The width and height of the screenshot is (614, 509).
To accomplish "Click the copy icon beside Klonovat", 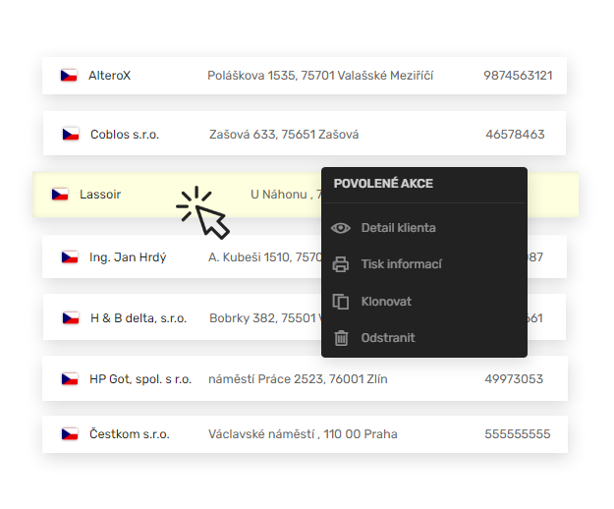I will pos(341,302).
